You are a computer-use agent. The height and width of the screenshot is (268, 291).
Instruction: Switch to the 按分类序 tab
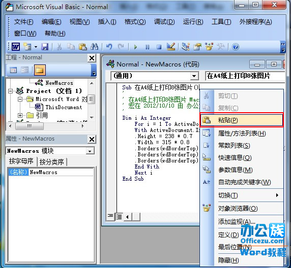click(52, 162)
